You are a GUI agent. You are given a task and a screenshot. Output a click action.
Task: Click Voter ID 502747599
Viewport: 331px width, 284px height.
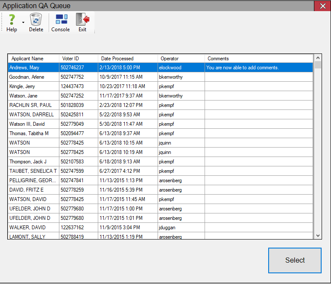coord(72,171)
